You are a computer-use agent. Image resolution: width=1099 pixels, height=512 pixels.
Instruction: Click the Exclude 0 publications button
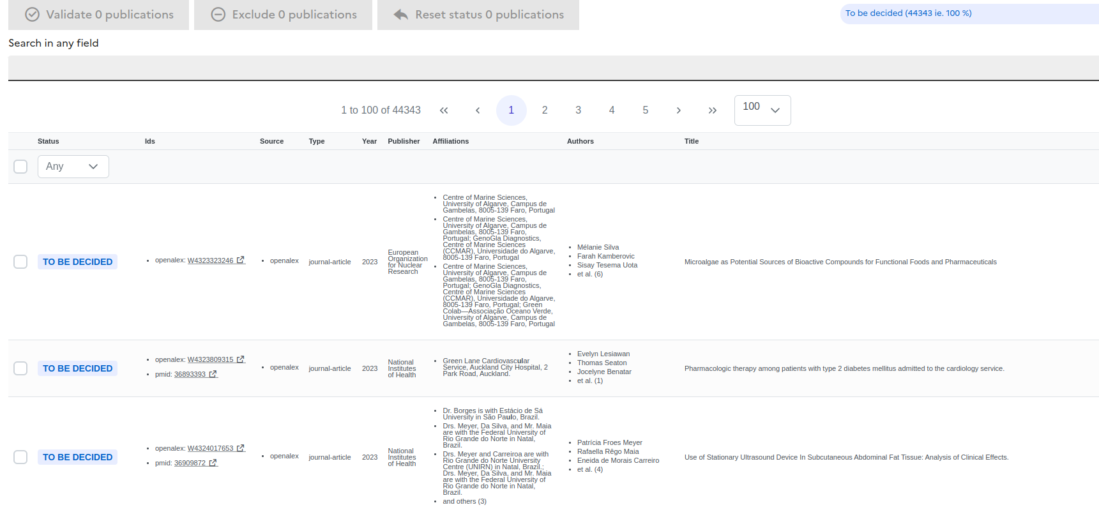click(283, 15)
